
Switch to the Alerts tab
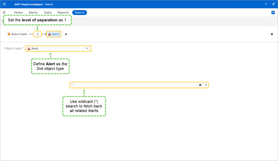coord(33,13)
